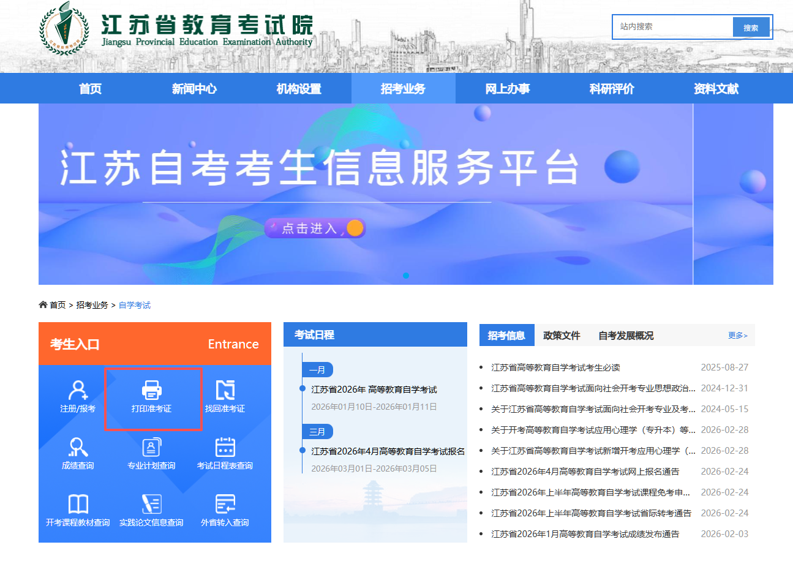The height and width of the screenshot is (561, 793).
Task: Open the 网上办事 navigation menu
Action: (x=508, y=89)
